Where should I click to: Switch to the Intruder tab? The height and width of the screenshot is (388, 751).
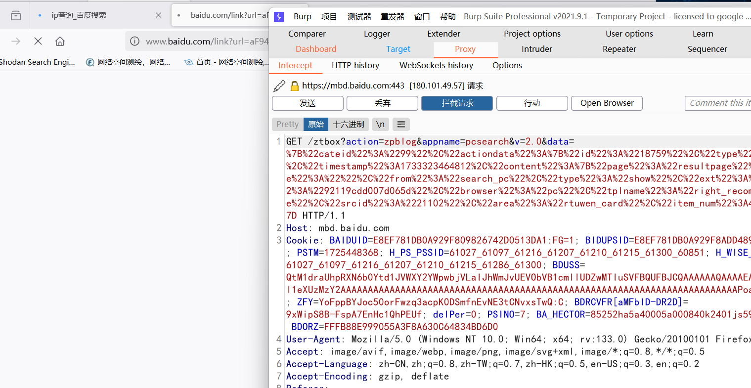click(x=537, y=49)
